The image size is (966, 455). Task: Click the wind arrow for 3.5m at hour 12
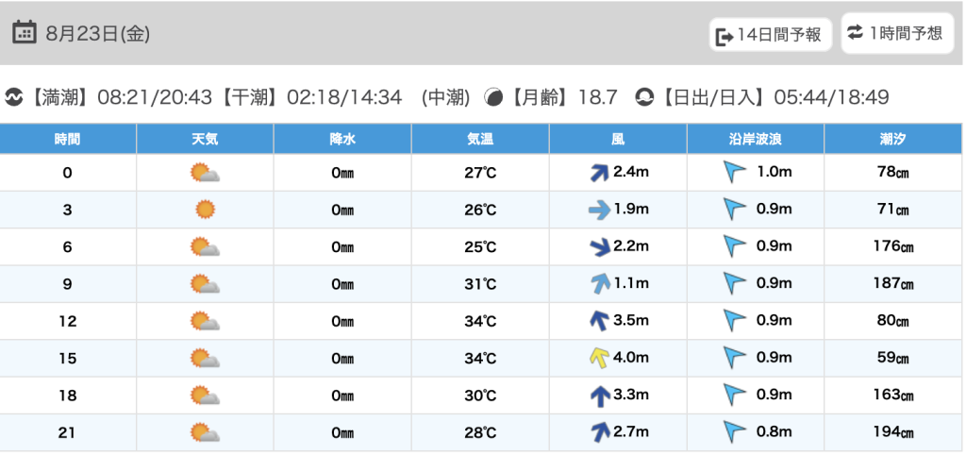598,321
